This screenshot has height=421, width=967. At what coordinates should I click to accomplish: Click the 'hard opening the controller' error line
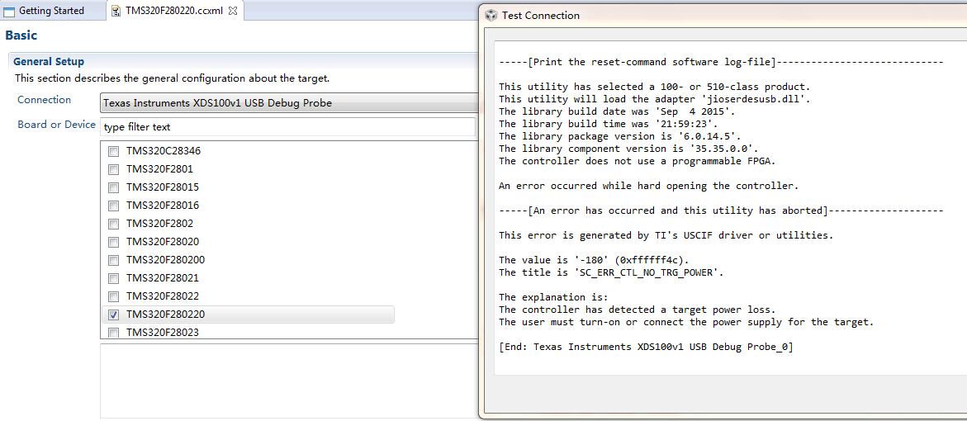pyautogui.click(x=649, y=186)
